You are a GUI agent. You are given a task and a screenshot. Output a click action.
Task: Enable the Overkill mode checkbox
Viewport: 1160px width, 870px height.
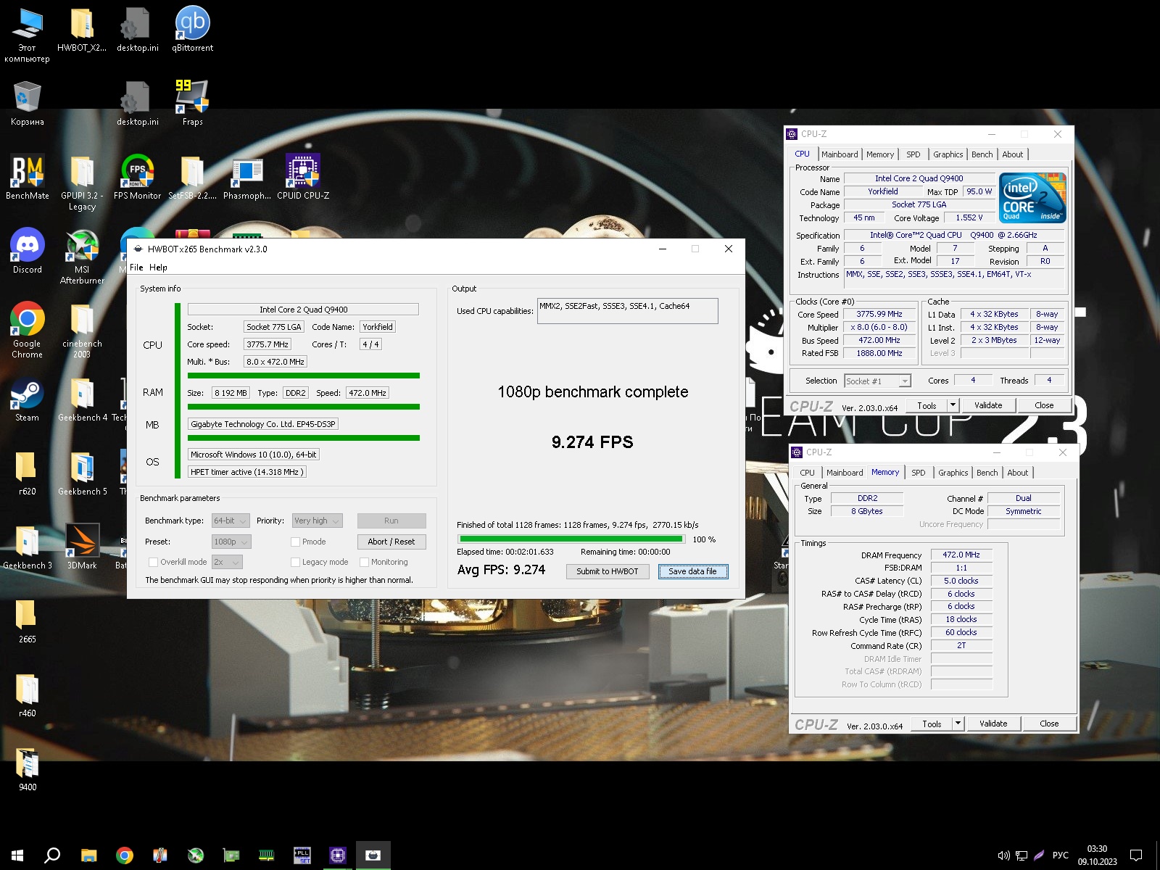[x=153, y=562]
